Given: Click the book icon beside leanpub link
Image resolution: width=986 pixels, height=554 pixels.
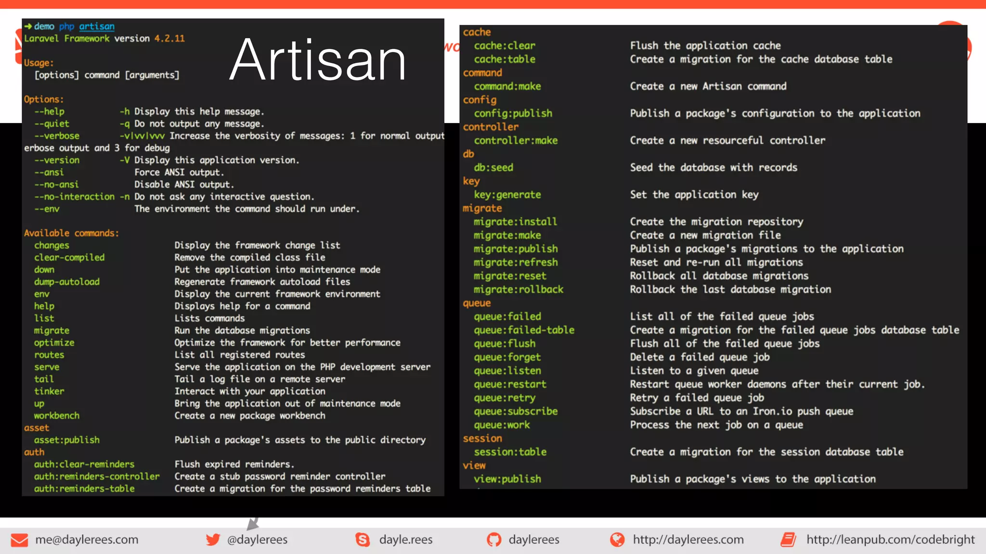Looking at the screenshot, I should point(789,540).
